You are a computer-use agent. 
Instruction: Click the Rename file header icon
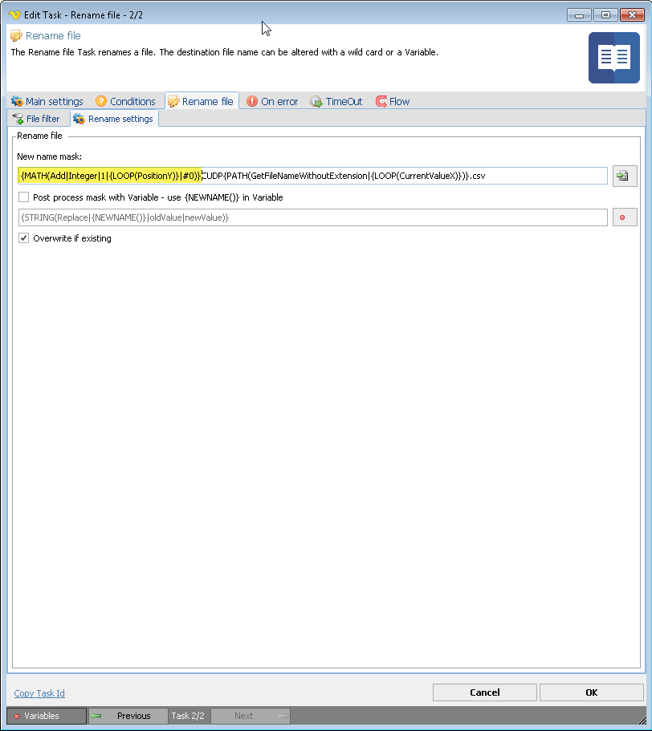[x=16, y=36]
